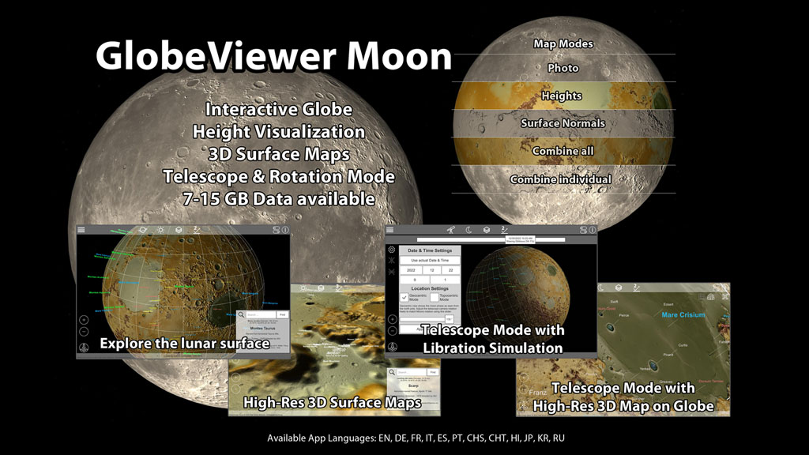Open info icon in lunar surface toolbar
Image resolution: width=809 pixels, height=455 pixels.
(x=285, y=230)
